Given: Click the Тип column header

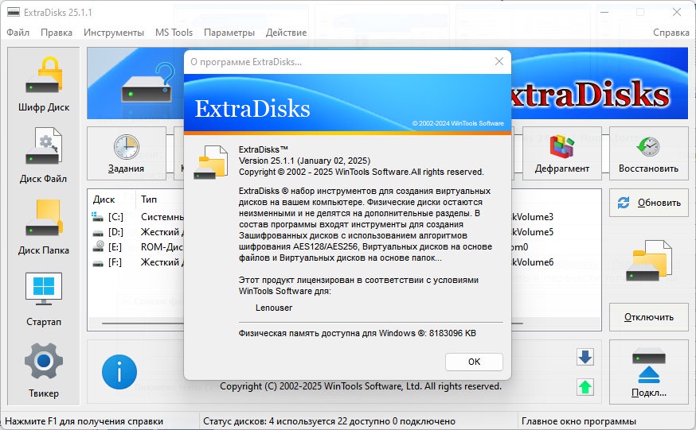Looking at the screenshot, I should [x=149, y=200].
